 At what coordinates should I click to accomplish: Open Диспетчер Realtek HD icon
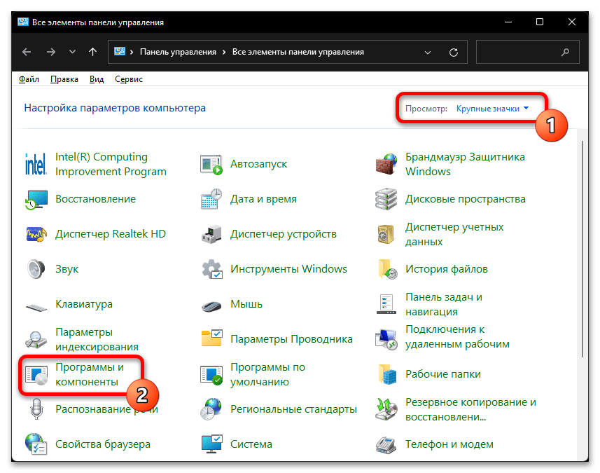[x=35, y=234]
